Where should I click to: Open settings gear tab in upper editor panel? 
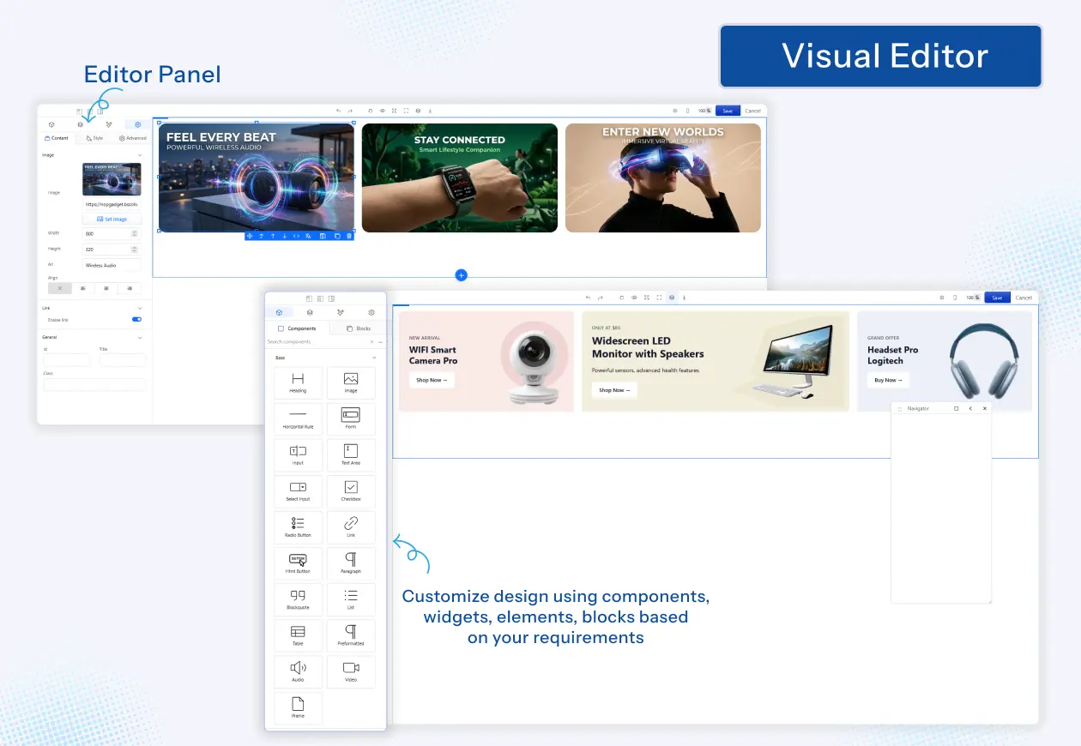tap(137, 124)
